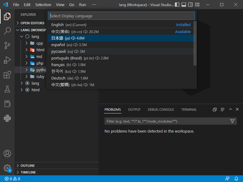Select русский (ru) language
Screen dimensions: 243x182
pyautogui.click(x=121, y=51)
